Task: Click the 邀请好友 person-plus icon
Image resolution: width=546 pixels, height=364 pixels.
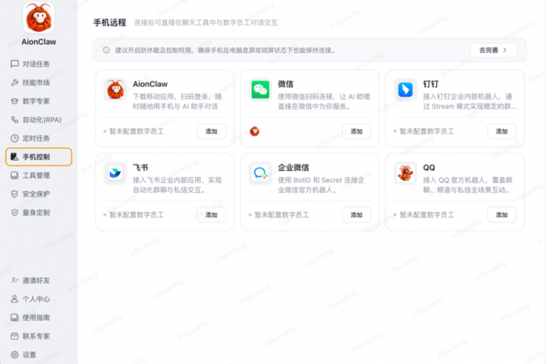Action: coord(14,280)
